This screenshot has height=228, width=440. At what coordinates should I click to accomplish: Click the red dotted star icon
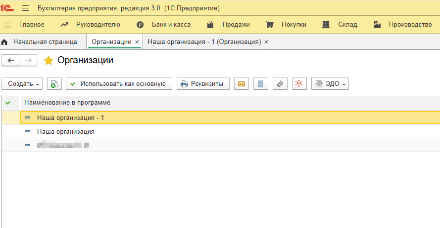pos(299,83)
